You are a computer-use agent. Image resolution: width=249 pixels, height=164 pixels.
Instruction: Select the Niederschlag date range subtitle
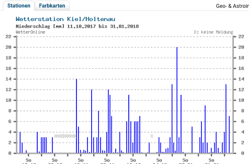pyautogui.click(x=77, y=26)
